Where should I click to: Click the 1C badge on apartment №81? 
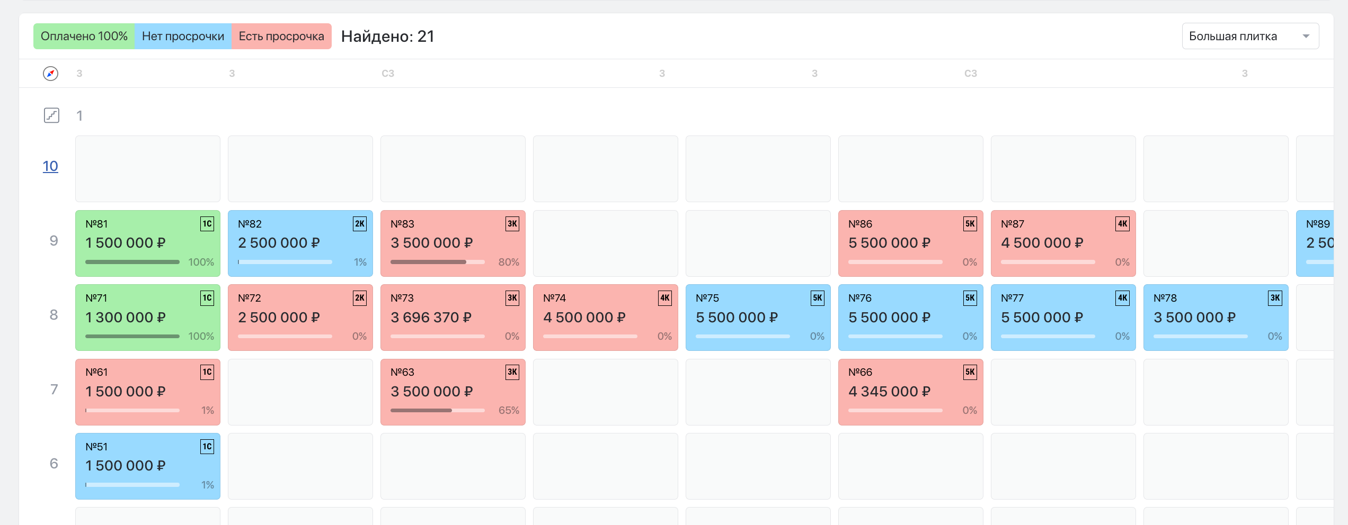click(207, 224)
